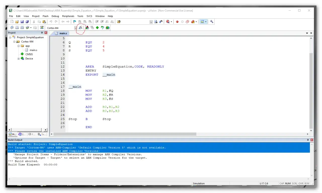Image resolution: width=322 pixels, height=193 pixels.
Task: Close the Project panel with red X
Action: (x=46, y=33)
